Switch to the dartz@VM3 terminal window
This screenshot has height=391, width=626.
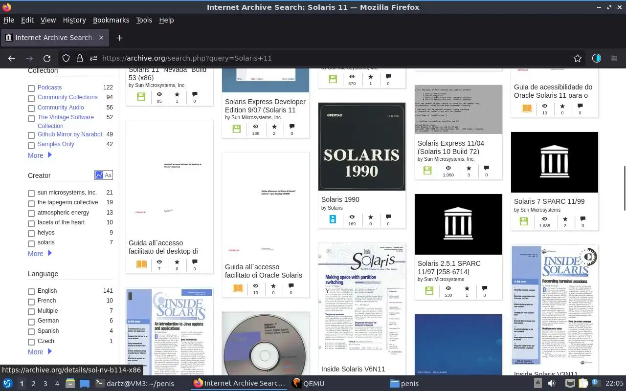134,383
